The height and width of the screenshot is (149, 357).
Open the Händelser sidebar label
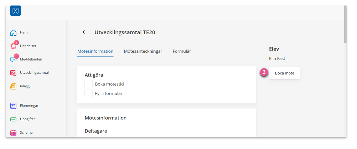(28, 46)
